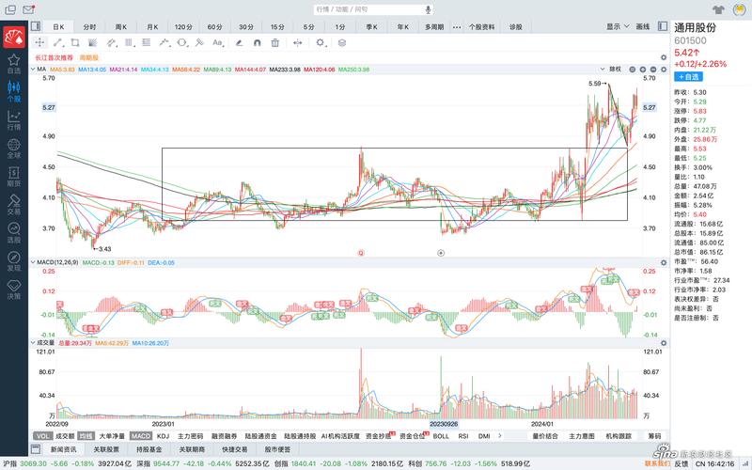Screen dimensions: 752x470
Task: Open the 自选 watchlist in left sidebar
Action: (14, 63)
